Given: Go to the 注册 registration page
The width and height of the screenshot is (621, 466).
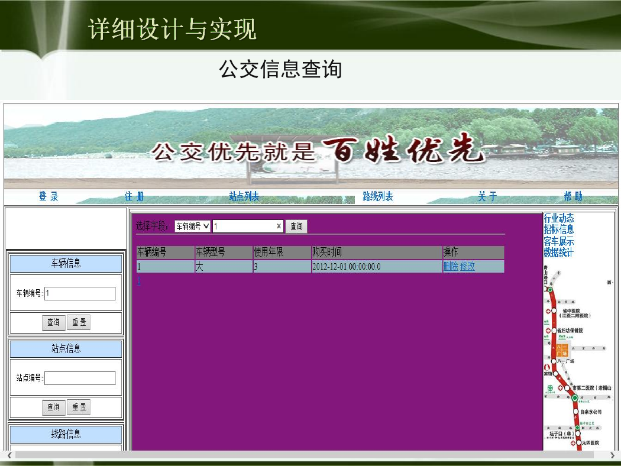Looking at the screenshot, I should 134,196.
